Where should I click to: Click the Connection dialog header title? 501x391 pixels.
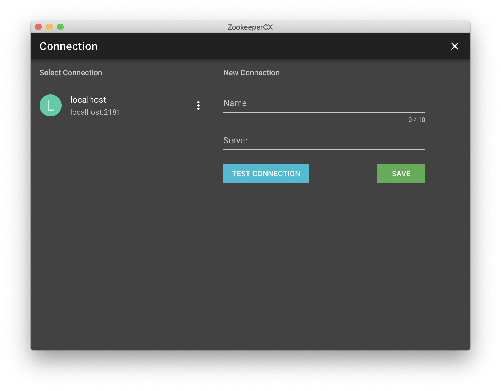click(x=68, y=46)
